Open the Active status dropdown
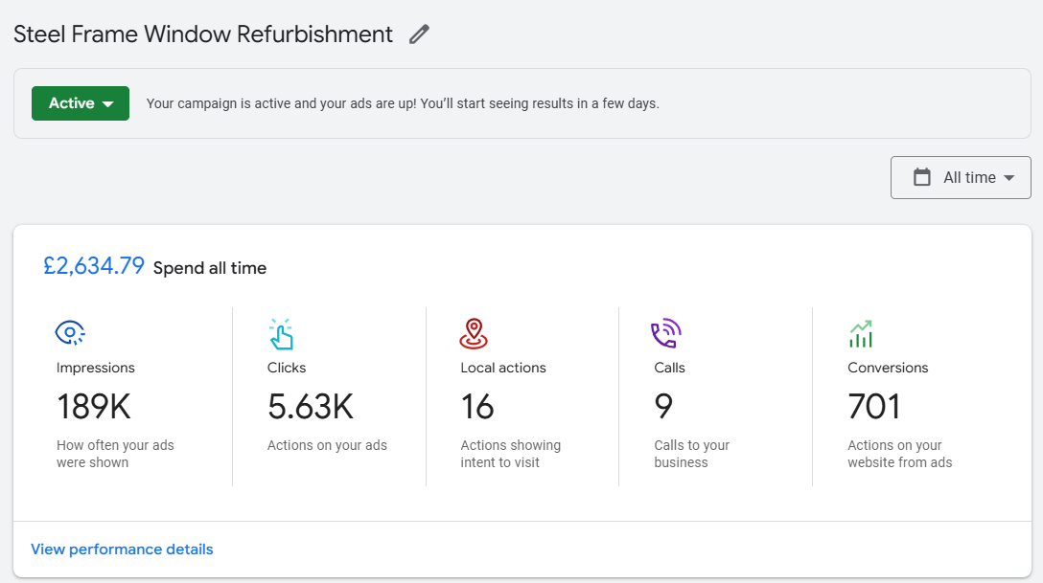The width and height of the screenshot is (1043, 583). coord(81,103)
